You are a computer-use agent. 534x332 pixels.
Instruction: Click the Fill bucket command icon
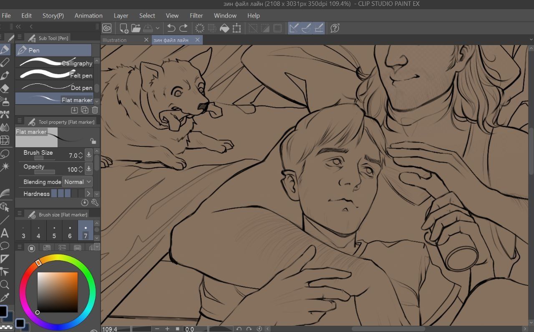click(224, 28)
